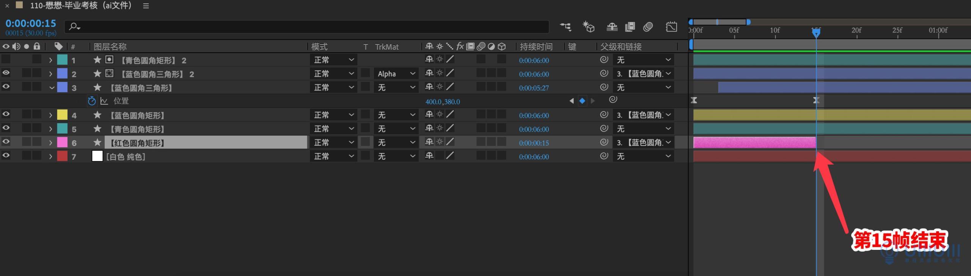This screenshot has width=971, height=276.
Task: Open Alpha track matte dropdown on layer 2
Action: coord(396,74)
